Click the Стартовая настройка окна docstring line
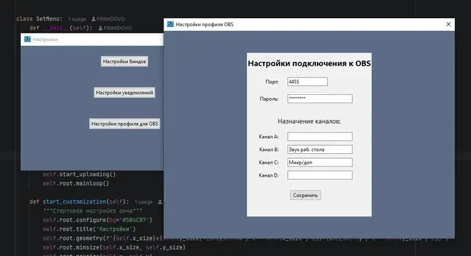 point(93,211)
